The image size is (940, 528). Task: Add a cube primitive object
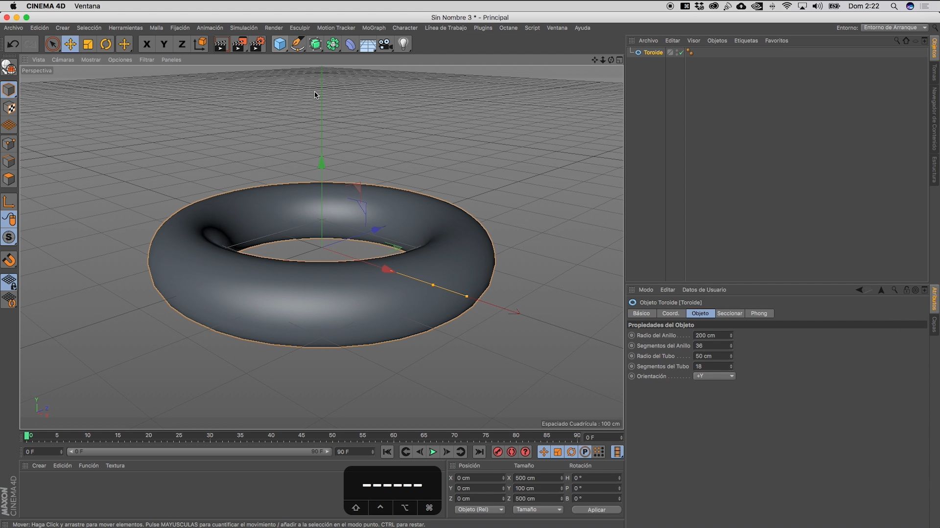pos(280,44)
